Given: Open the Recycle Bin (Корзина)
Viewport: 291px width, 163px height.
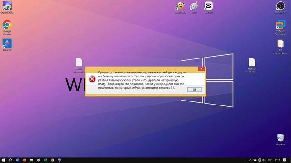Looking at the screenshot, I should point(281,139).
